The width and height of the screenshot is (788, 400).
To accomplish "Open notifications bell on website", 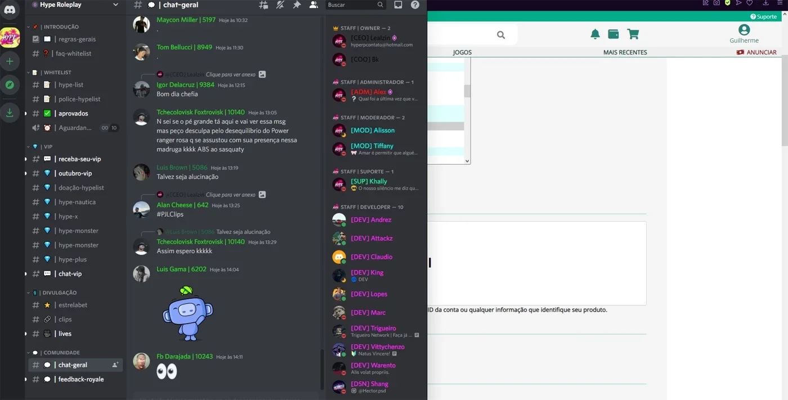I will click(595, 34).
